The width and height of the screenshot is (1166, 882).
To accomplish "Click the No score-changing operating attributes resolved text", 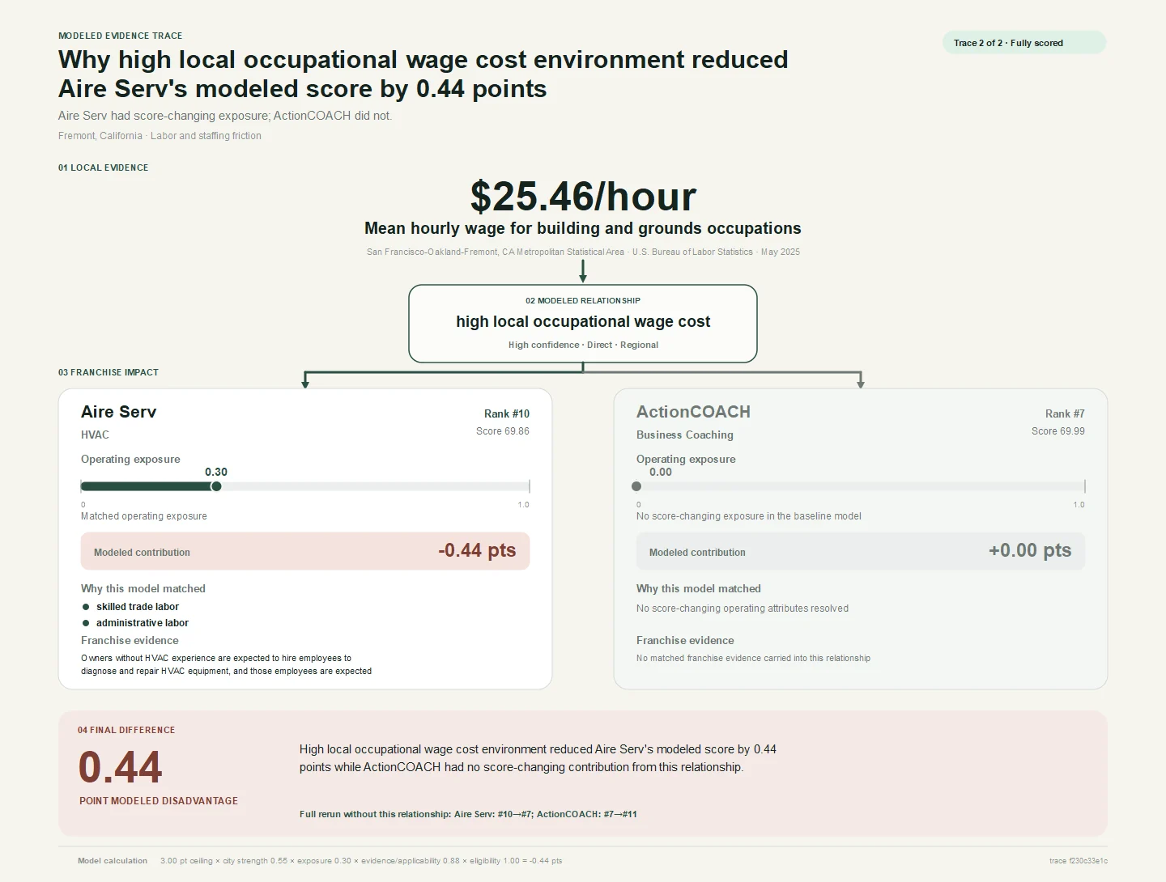I will [x=743, y=608].
